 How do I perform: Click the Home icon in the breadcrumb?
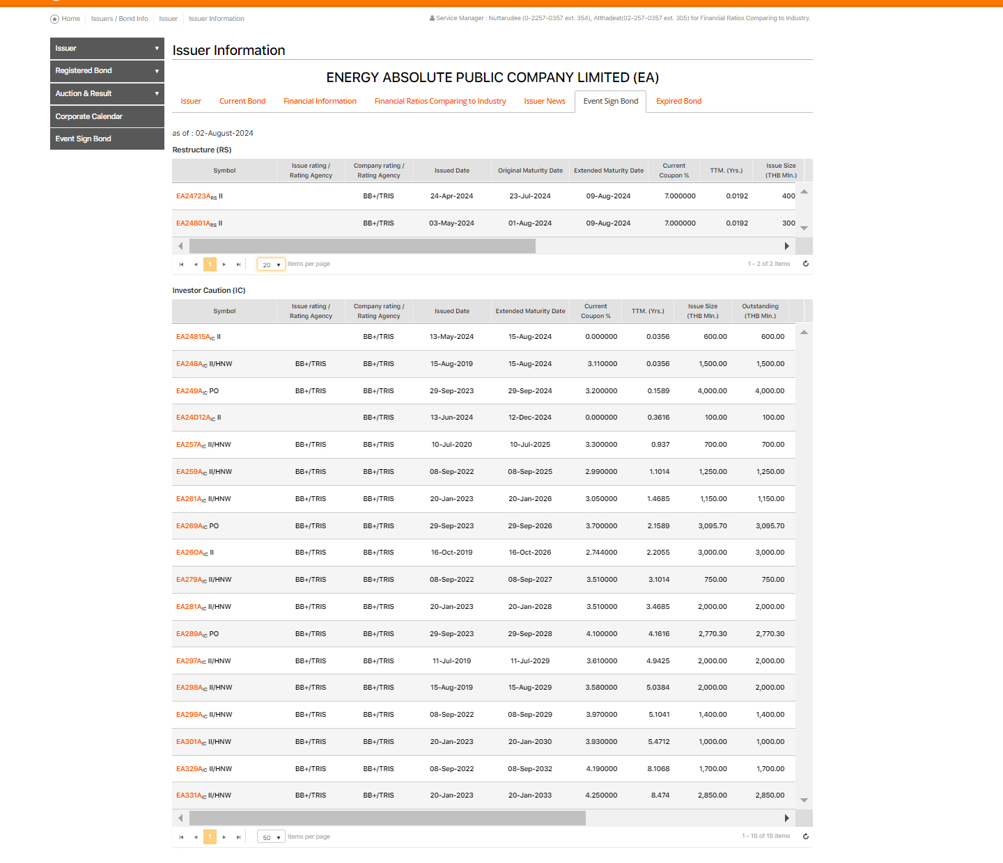tap(55, 19)
